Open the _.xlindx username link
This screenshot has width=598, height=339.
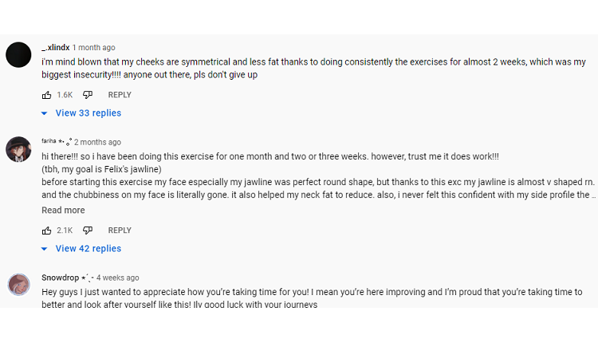56,48
